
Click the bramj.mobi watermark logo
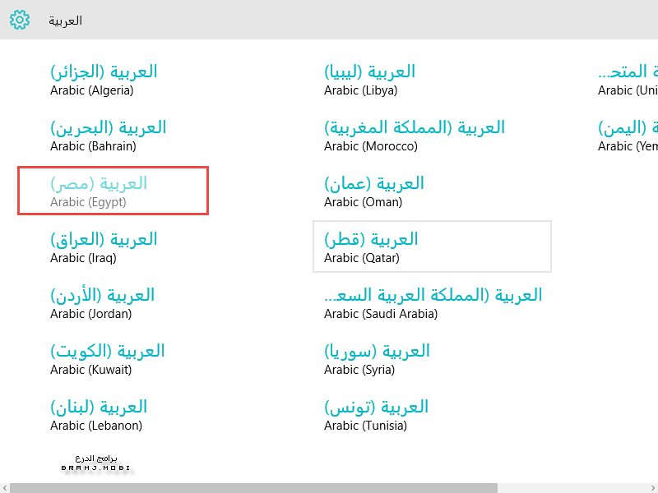[x=96, y=463]
